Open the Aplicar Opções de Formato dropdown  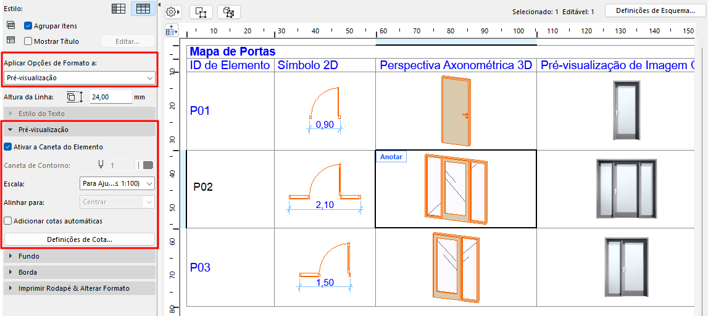coord(80,78)
